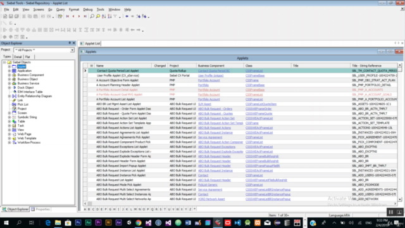Jump to the last record
This screenshot has height=228, width=405.
[85, 16]
